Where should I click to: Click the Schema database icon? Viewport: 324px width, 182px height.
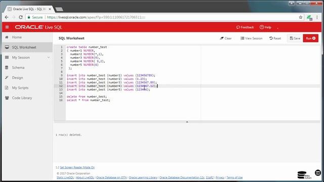[7, 67]
